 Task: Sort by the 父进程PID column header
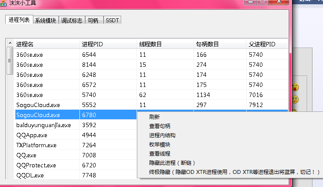coord(267,44)
